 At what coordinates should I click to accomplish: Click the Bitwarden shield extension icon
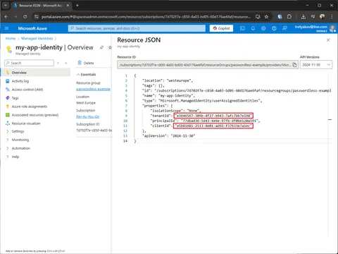coord(280,17)
